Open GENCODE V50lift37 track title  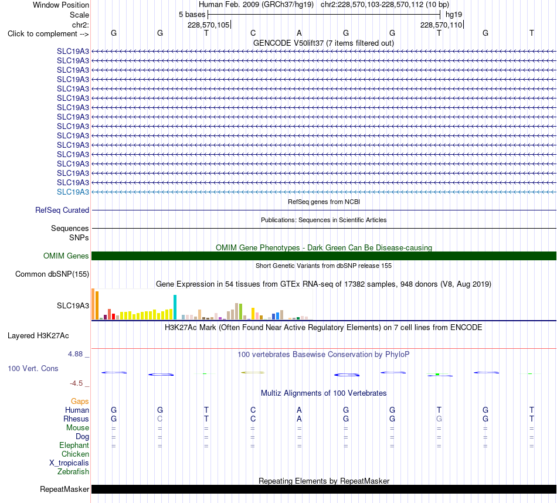[323, 43]
